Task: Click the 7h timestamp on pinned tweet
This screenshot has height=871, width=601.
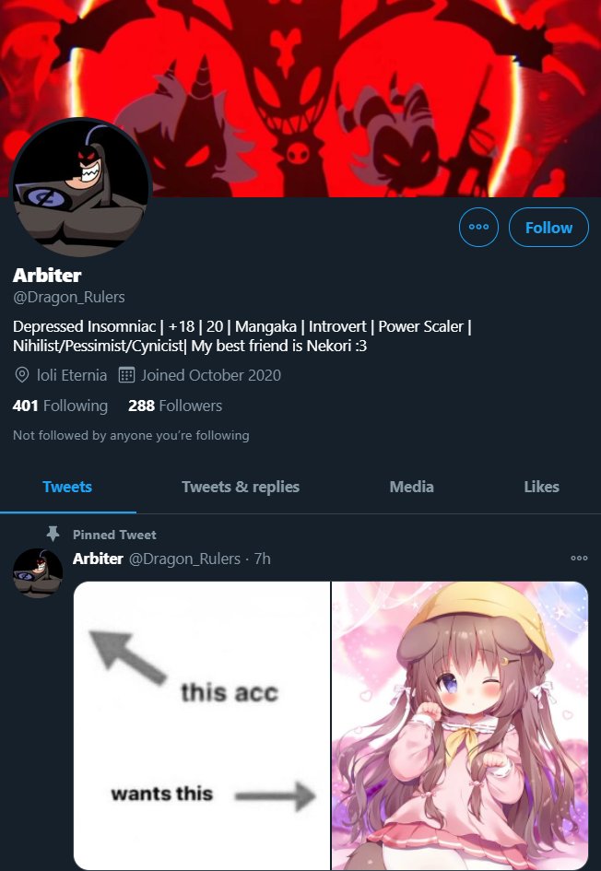Action: tap(262, 559)
